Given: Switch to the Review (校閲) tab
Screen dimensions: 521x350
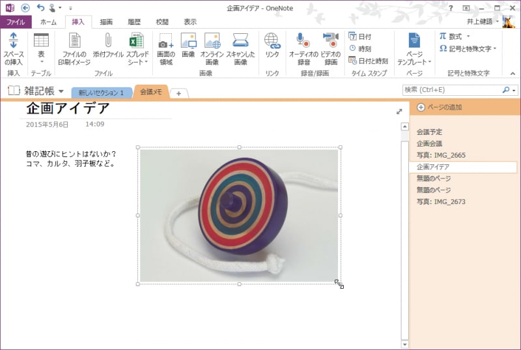Looking at the screenshot, I should [162, 22].
